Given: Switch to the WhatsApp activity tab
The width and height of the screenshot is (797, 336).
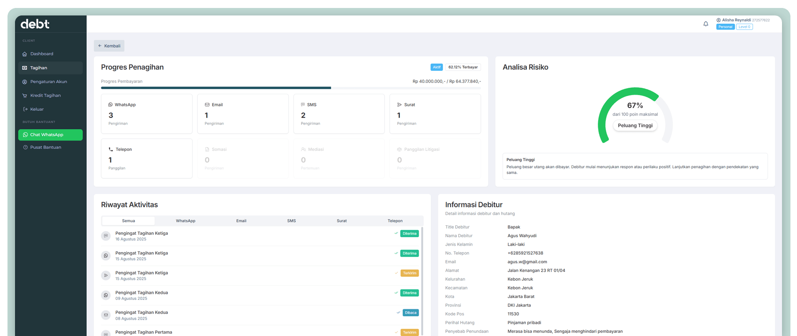Looking at the screenshot, I should (x=186, y=221).
